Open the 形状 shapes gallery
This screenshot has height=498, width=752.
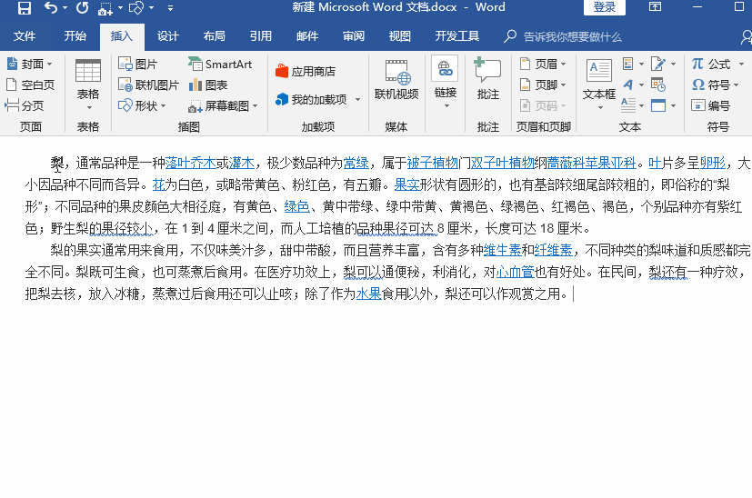pyautogui.click(x=142, y=105)
